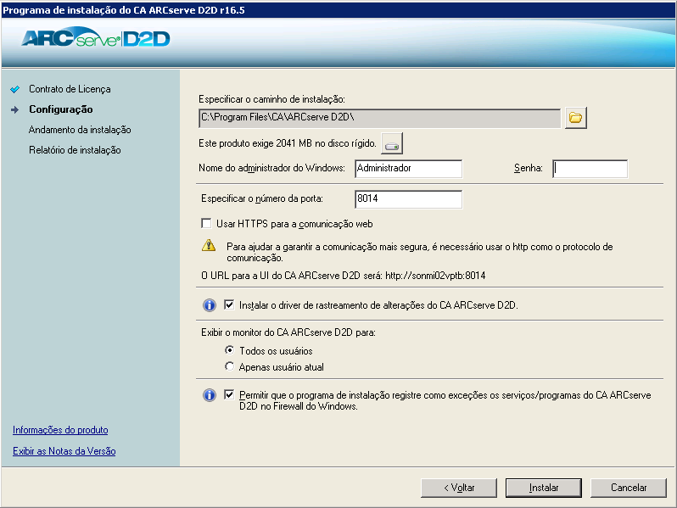Click label 'Especificar o caminho de instalação:'
Viewport: 677px width, 508px height.
click(x=272, y=99)
